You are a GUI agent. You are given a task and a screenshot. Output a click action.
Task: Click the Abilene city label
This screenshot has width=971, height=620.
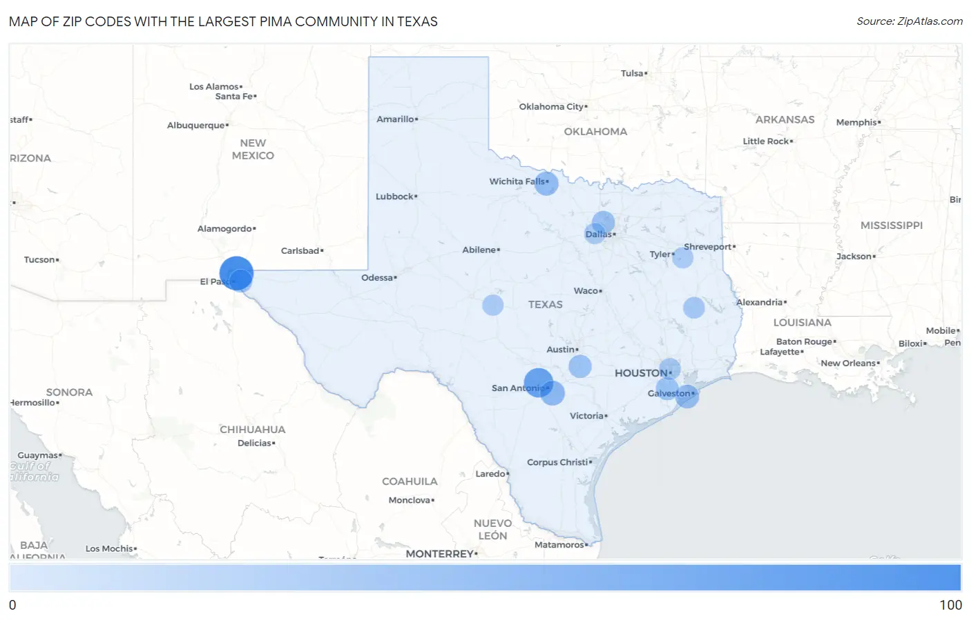click(479, 250)
